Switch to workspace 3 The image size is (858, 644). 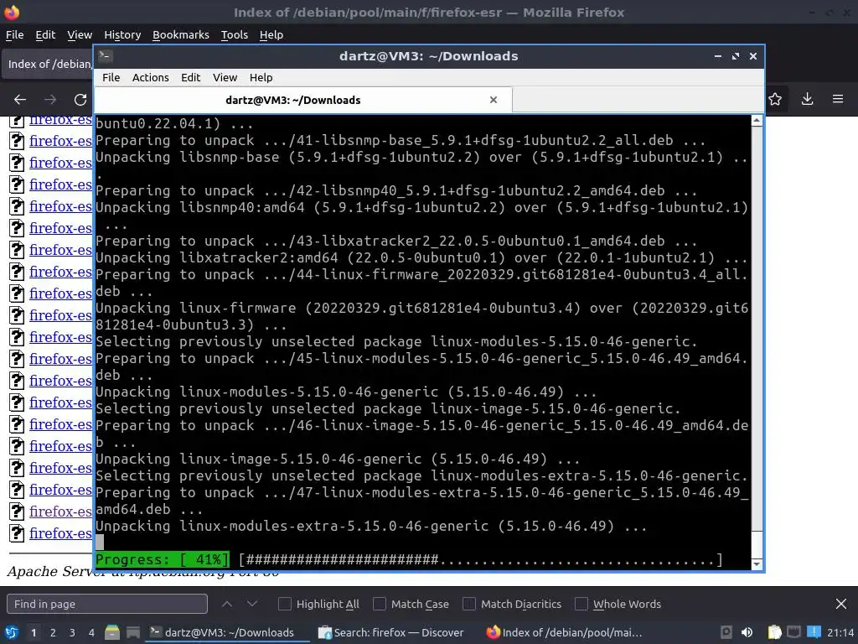point(72,632)
